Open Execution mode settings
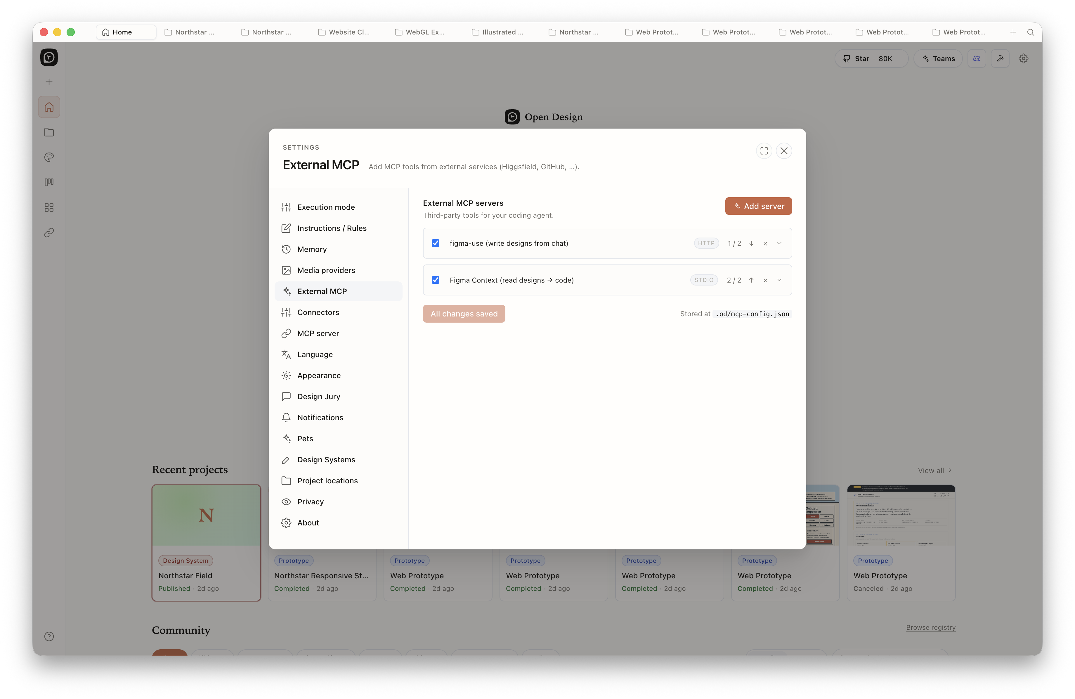The height and width of the screenshot is (699, 1075). coord(338,207)
